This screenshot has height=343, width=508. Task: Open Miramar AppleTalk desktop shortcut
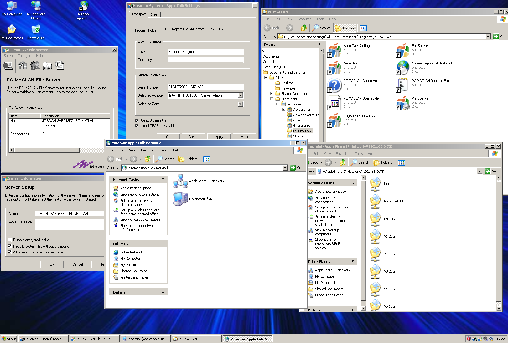point(84,10)
